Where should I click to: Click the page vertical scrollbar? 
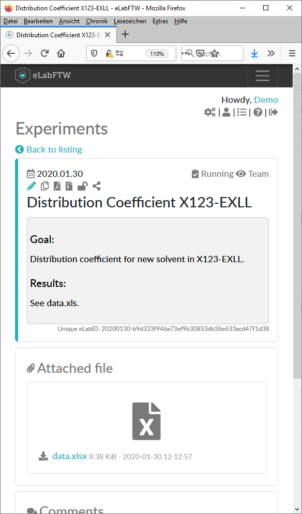click(x=297, y=289)
